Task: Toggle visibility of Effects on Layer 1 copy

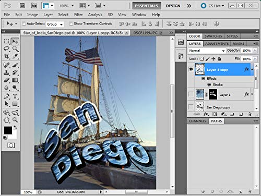Action: point(203,79)
